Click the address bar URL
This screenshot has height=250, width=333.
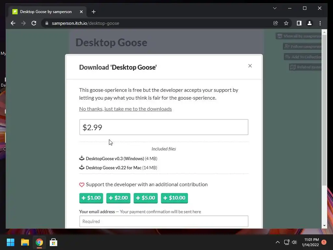(x=86, y=23)
